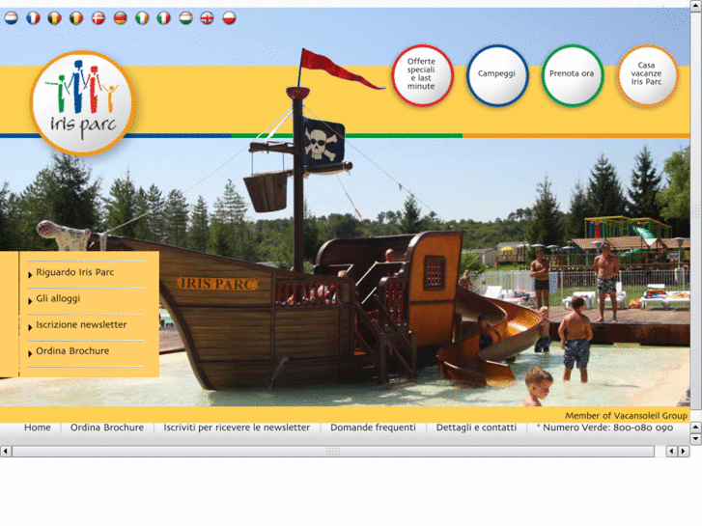The width and height of the screenshot is (702, 526).
Task: Select the Italian flag icon
Action: [x=164, y=18]
